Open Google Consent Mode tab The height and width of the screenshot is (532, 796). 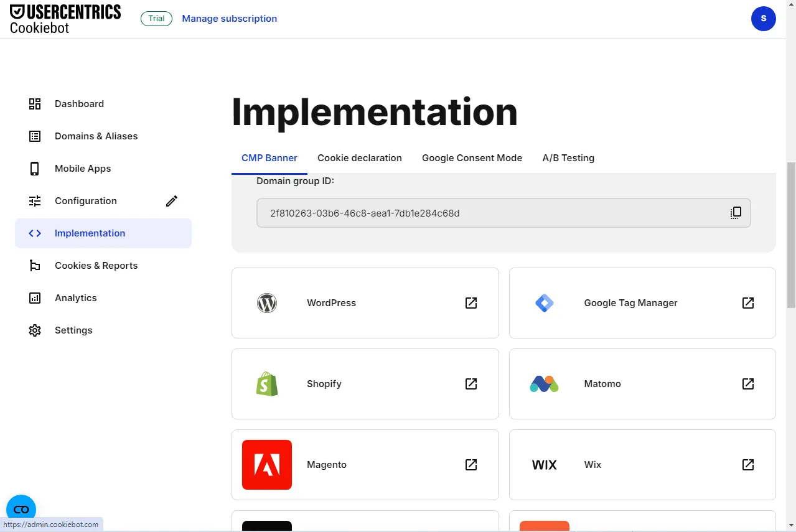tap(472, 158)
